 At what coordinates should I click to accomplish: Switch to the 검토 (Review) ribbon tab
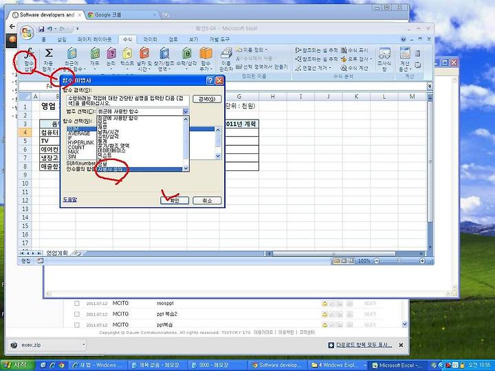pos(173,39)
